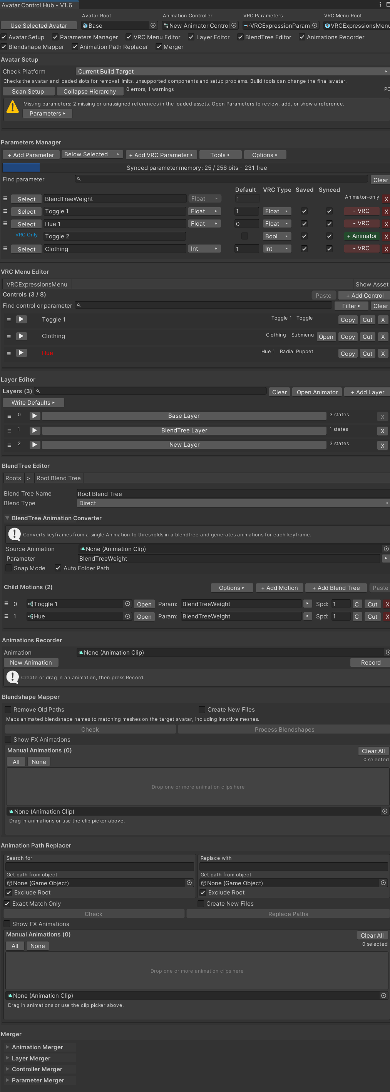Open the Animations Recorder clip picker
Viewport: 390px width, 1092px height.
[387, 652]
